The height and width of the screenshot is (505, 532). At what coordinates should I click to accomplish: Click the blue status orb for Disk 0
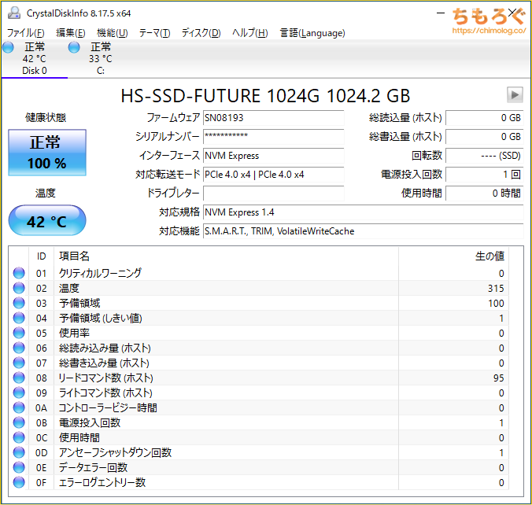(x=8, y=47)
